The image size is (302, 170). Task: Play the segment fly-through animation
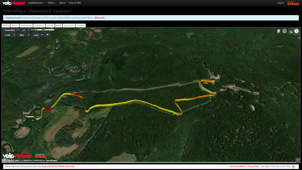click(x=48, y=35)
